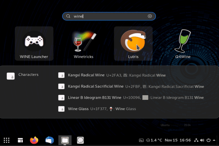This screenshot has height=146, width=219.
Task: Launch Firefox from the taskbar
Action: [34, 140]
